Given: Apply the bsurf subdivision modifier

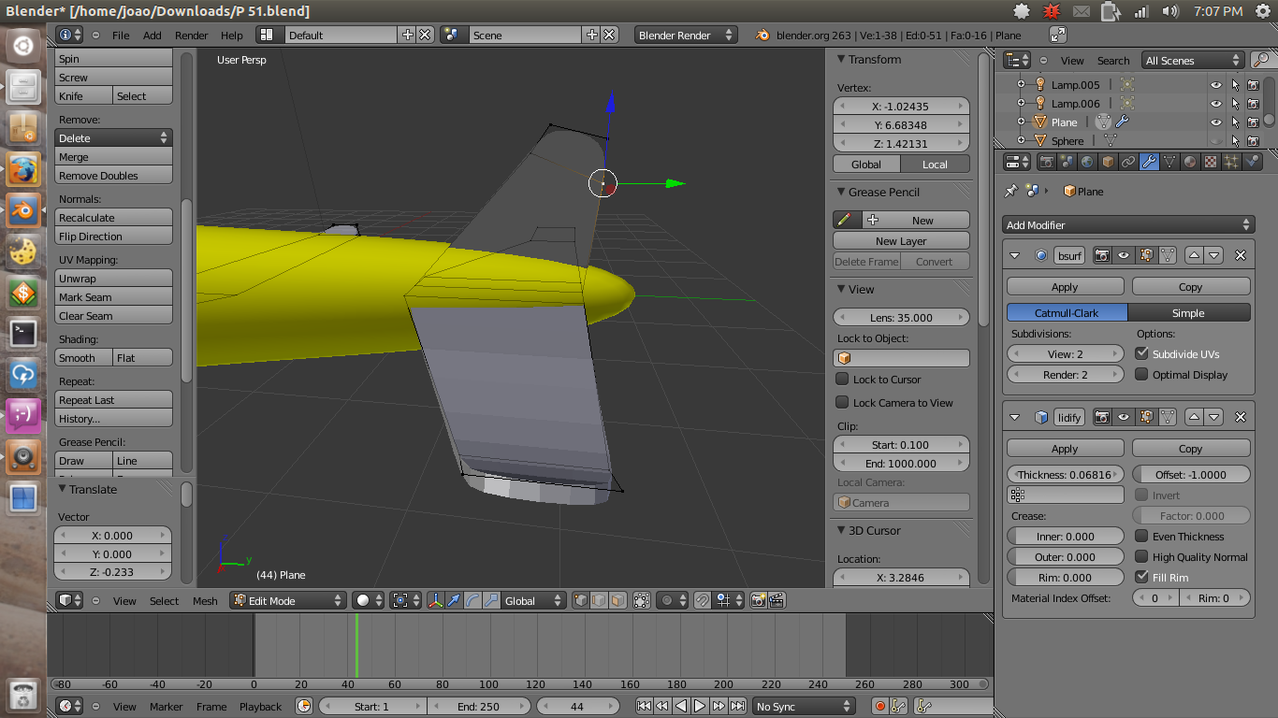Looking at the screenshot, I should point(1065,286).
